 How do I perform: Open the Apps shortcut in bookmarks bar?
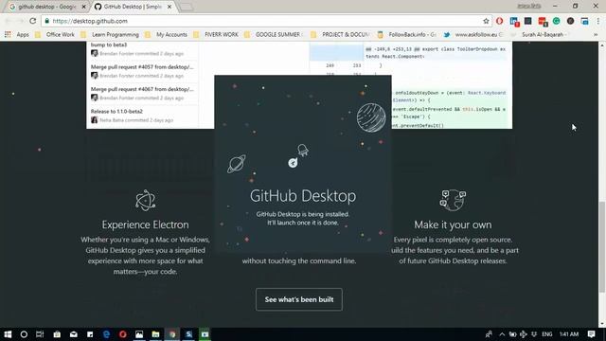coord(17,34)
